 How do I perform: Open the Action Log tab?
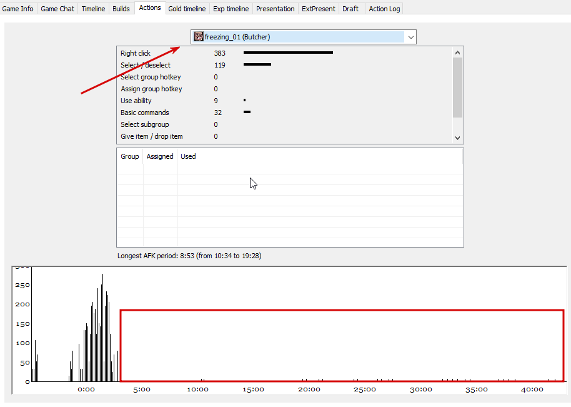[x=384, y=8]
